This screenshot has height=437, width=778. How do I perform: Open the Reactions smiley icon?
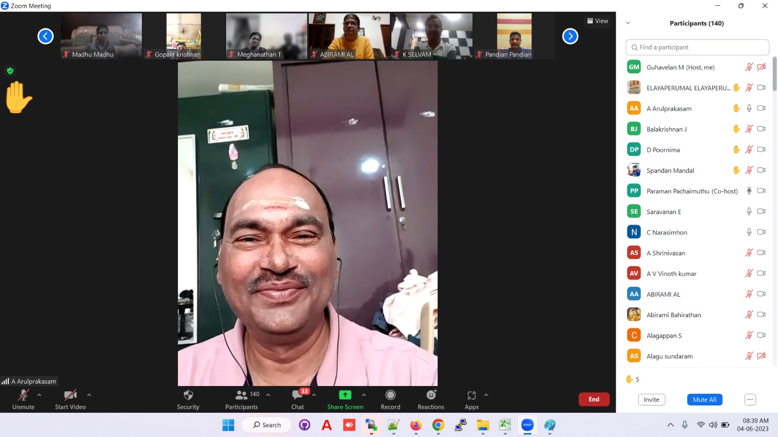pyautogui.click(x=431, y=395)
